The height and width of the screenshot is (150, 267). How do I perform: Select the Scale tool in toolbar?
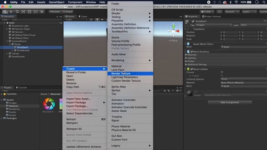pyautogui.click(x=23, y=12)
